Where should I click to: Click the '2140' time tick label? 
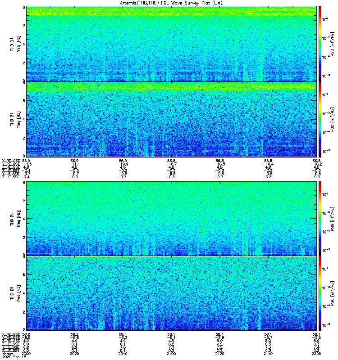pyautogui.click(x=268, y=354)
